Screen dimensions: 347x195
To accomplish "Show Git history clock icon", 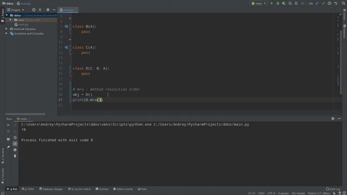I will click(330, 3).
